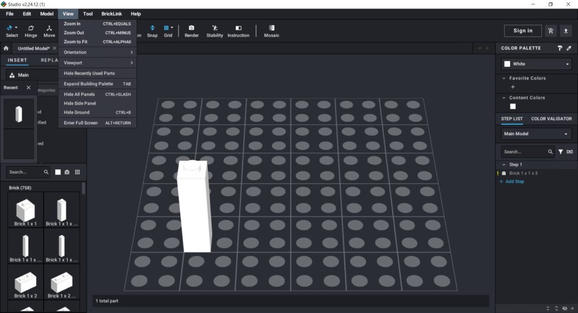Viewport: 578px width, 313px height.
Task: Click the Step List search field
Action: pyautogui.click(x=523, y=151)
